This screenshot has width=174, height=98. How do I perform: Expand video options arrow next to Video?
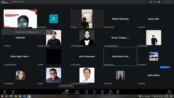coord(16,91)
